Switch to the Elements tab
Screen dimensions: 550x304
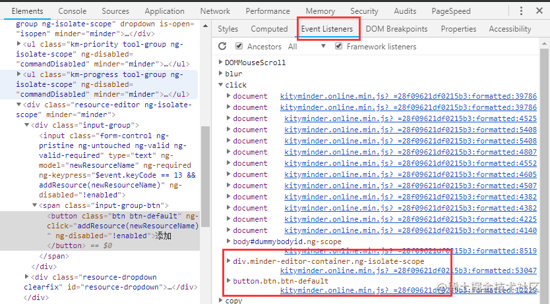(27, 11)
